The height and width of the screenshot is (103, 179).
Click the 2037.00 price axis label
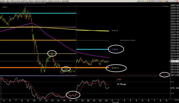click(175, 5)
